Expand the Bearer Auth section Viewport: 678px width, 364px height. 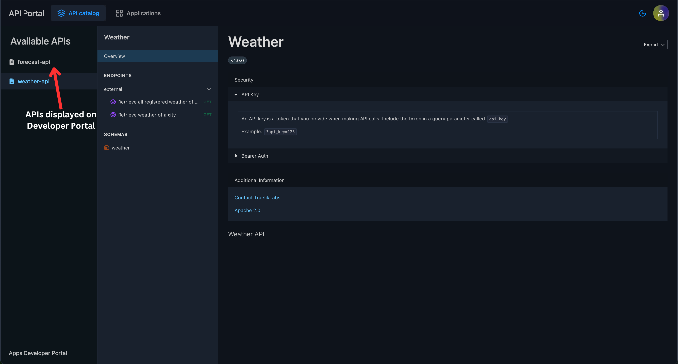click(x=236, y=156)
